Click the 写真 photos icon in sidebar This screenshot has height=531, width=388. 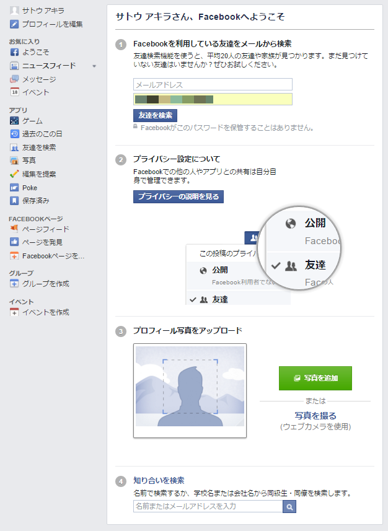coord(14,160)
